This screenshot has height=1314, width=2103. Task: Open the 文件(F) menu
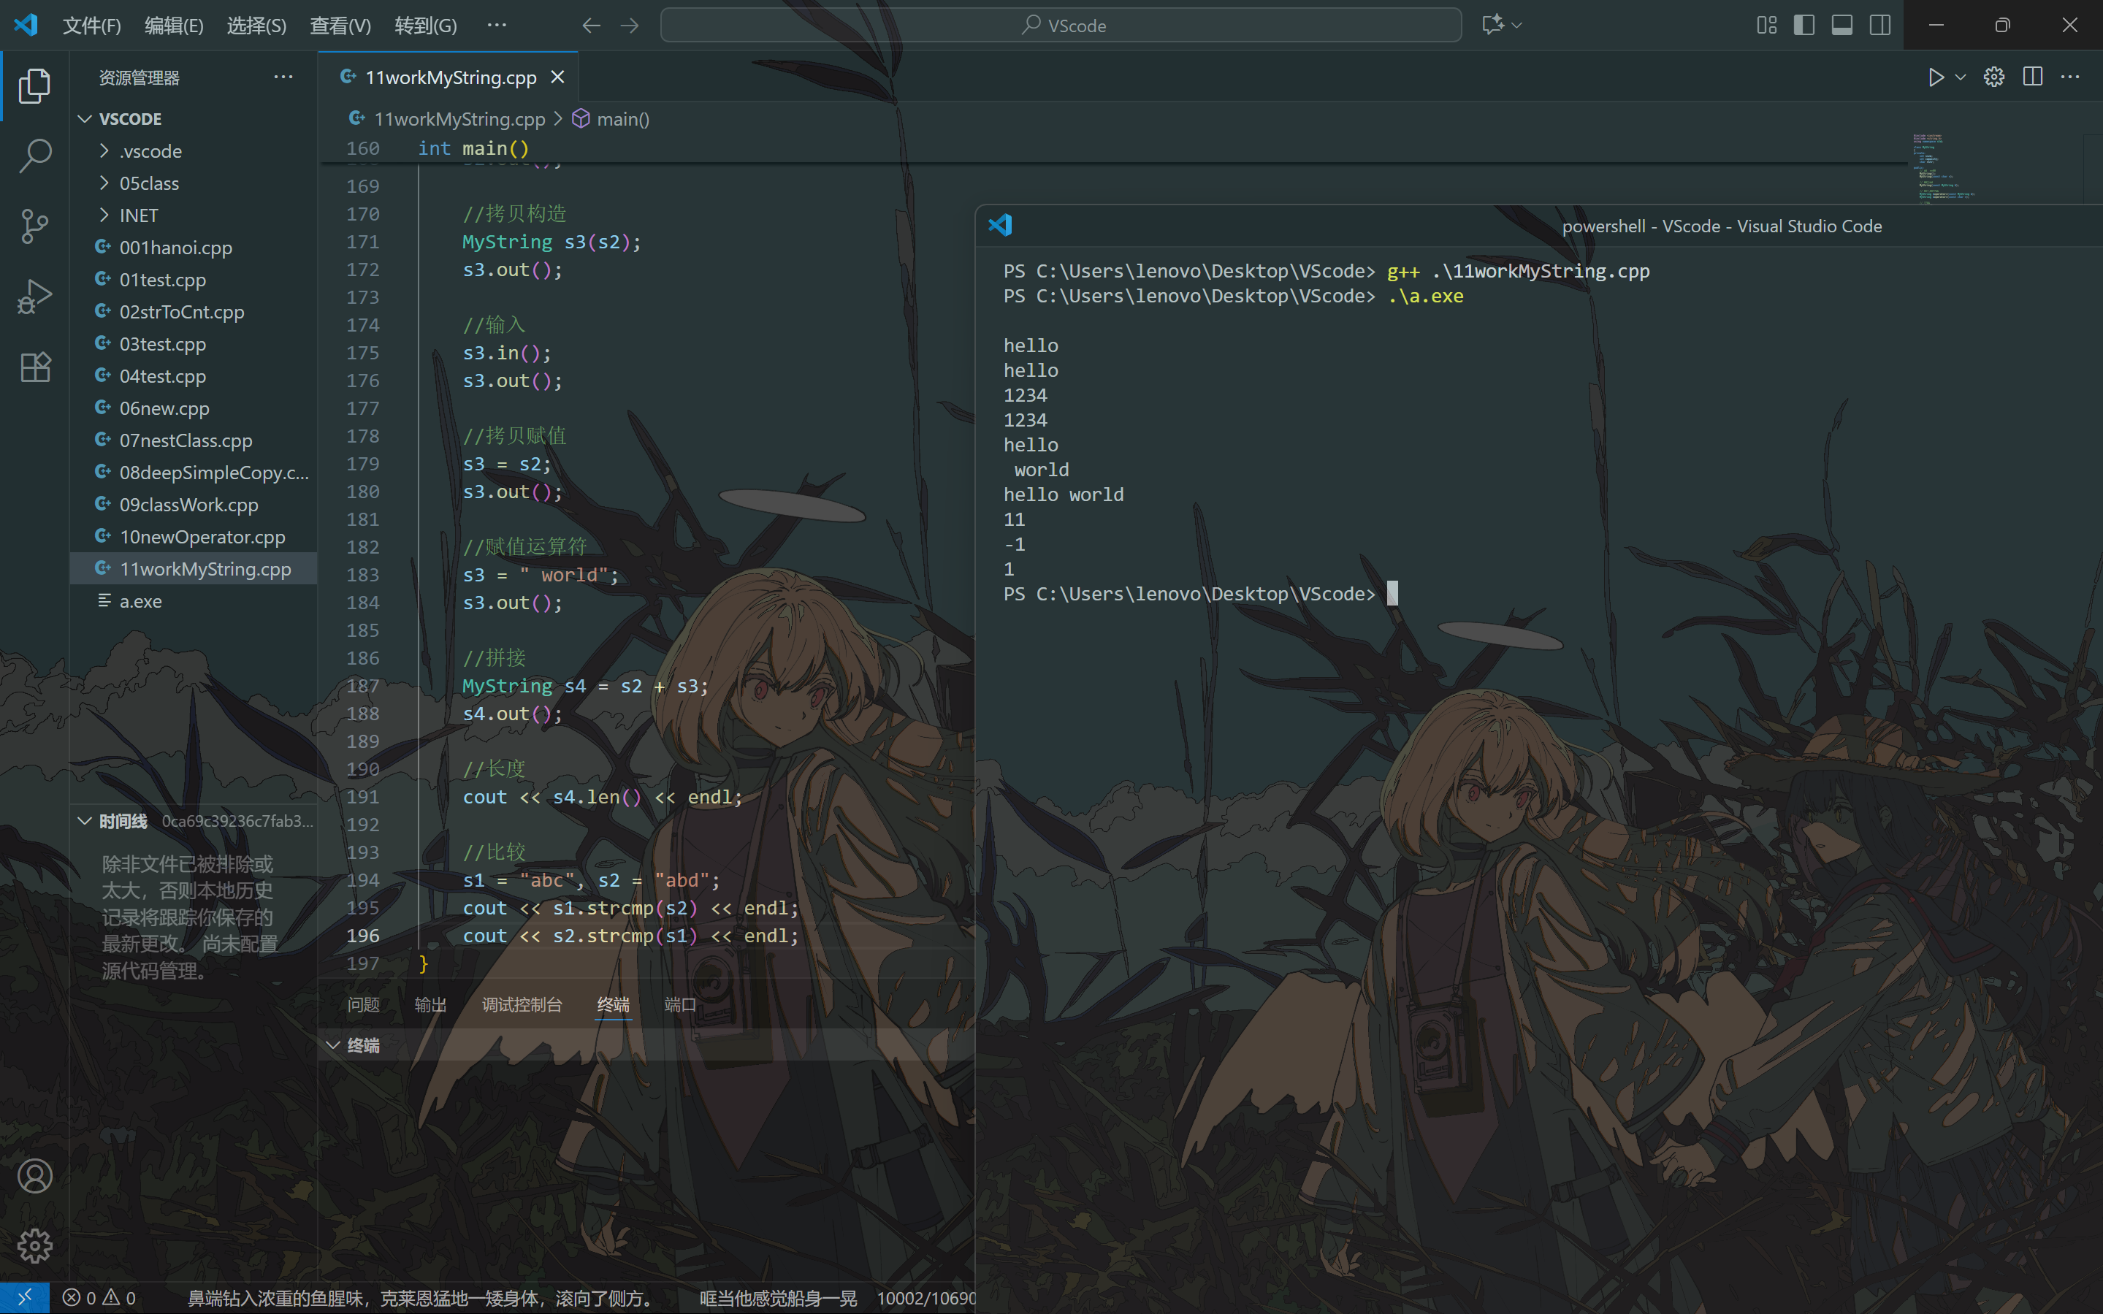(91, 26)
